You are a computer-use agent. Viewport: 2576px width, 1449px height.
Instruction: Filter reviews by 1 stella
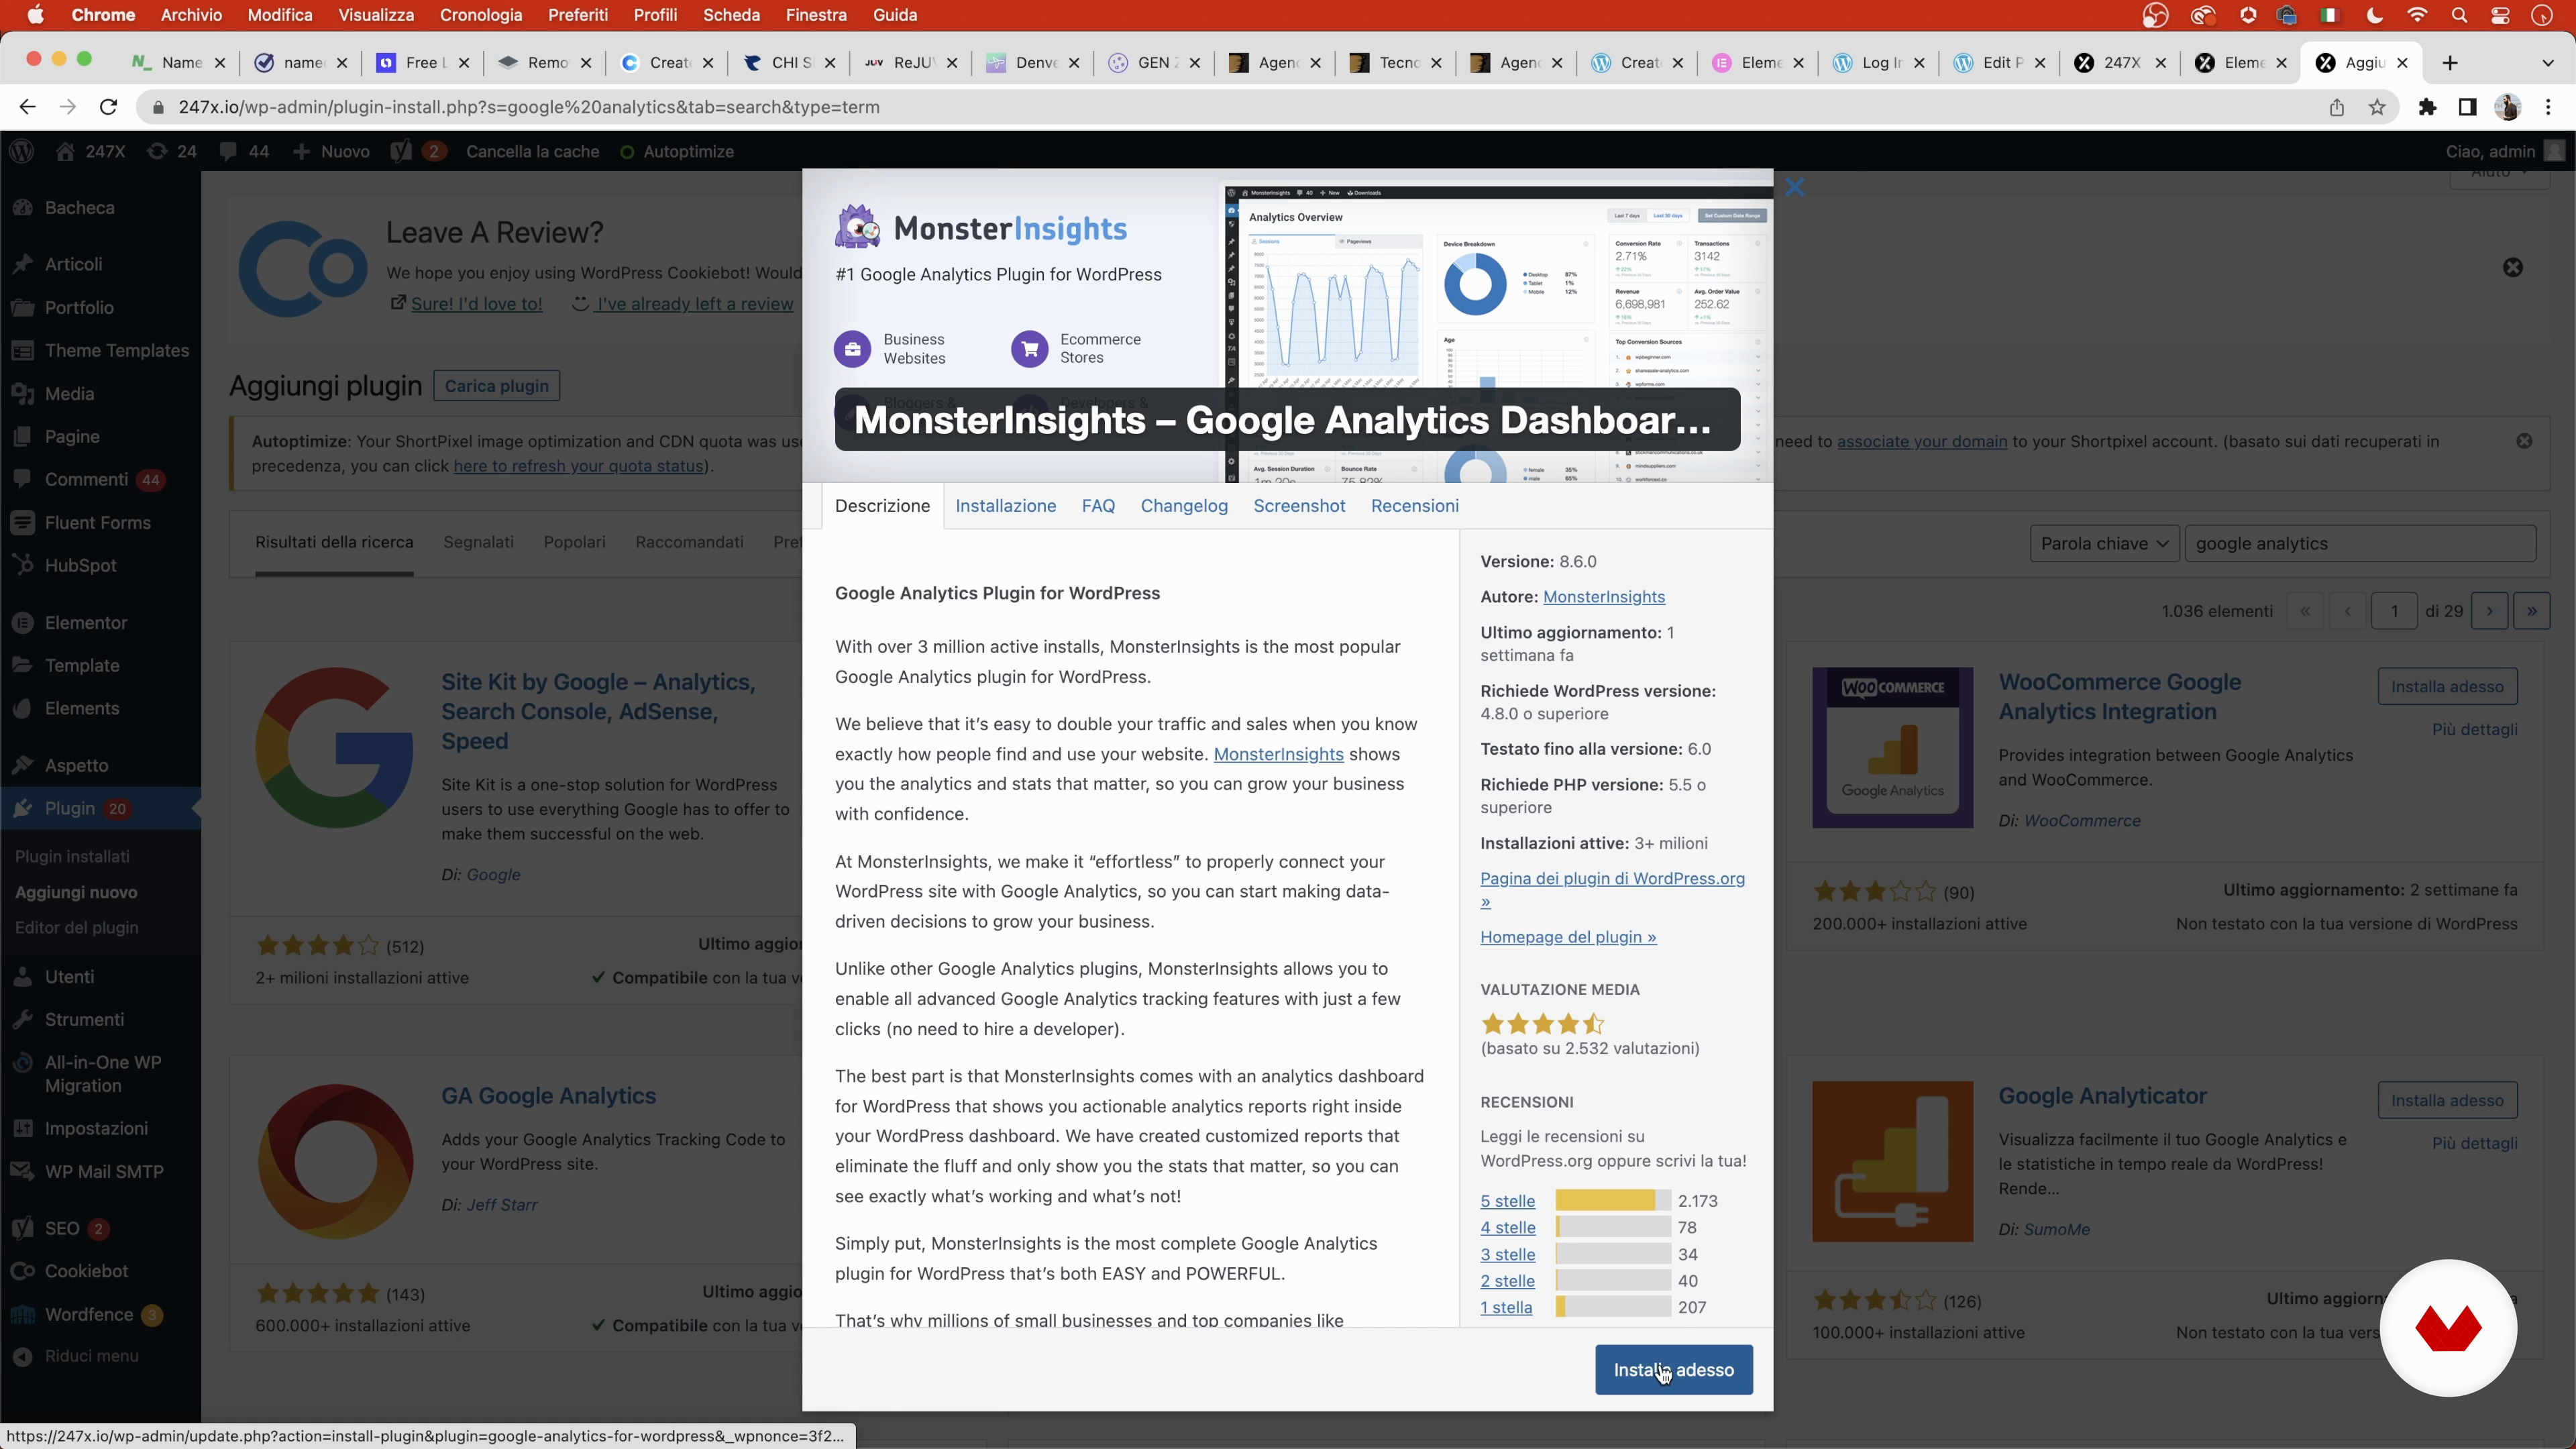click(1506, 1307)
